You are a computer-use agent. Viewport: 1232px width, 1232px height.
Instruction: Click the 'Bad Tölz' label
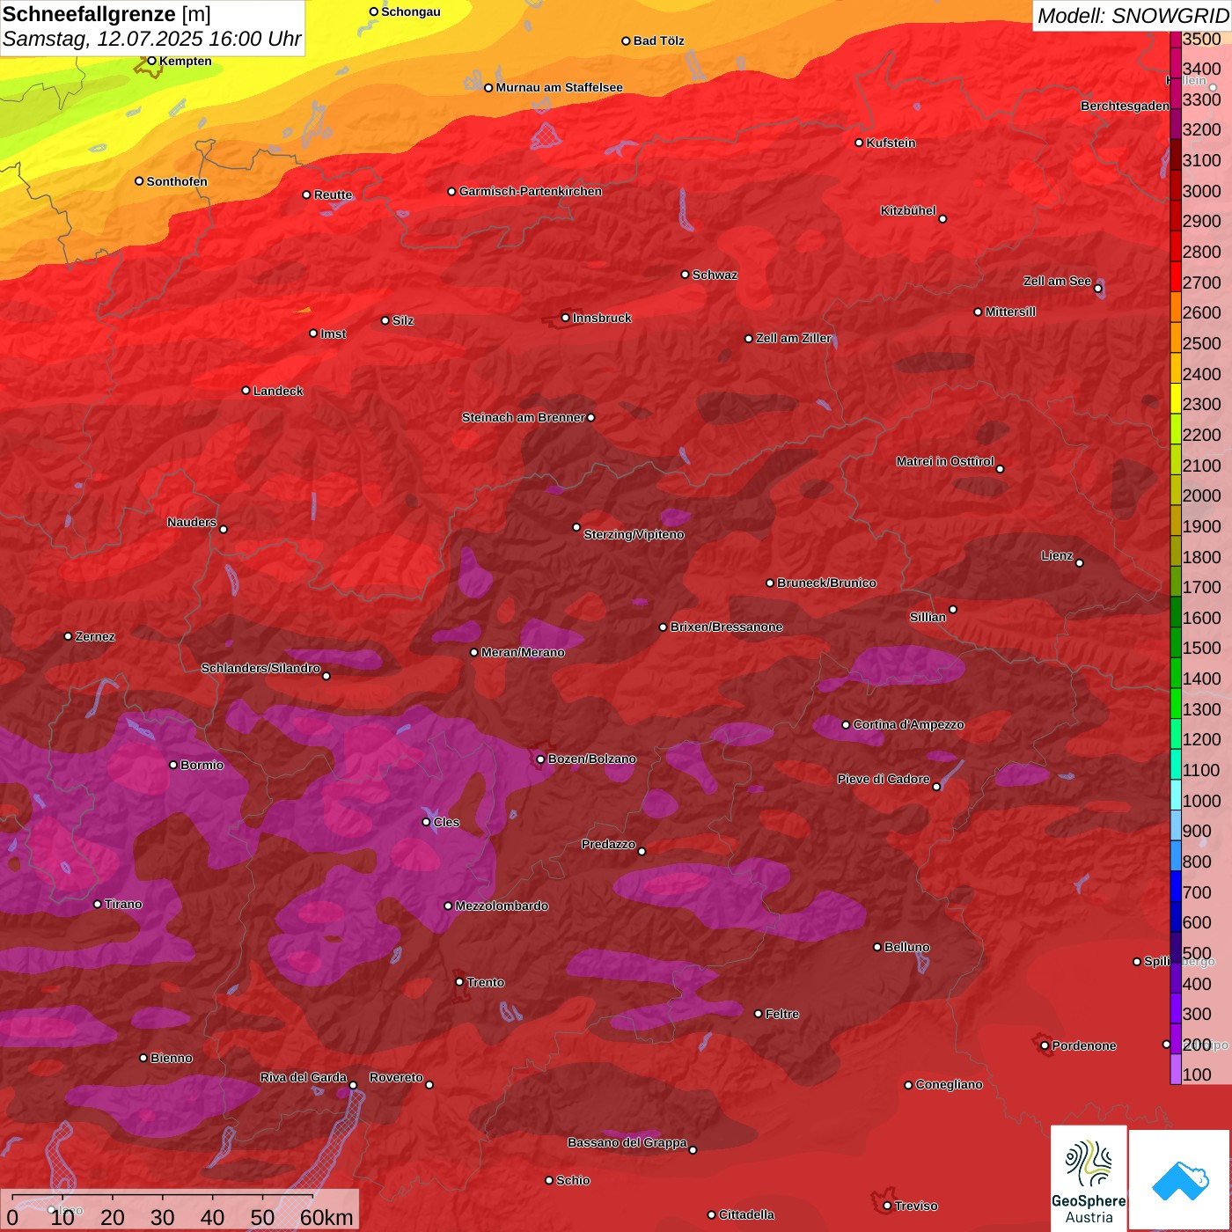(x=659, y=40)
